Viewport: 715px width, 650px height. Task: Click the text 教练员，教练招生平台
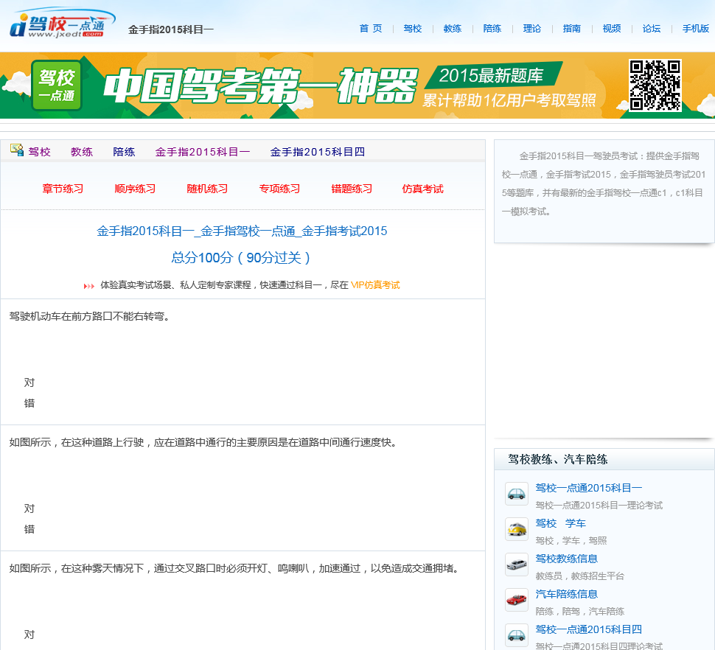[579, 576]
